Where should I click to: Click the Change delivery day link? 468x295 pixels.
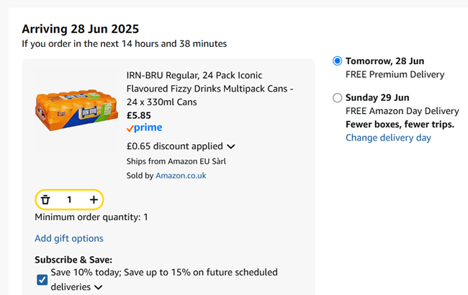point(388,138)
